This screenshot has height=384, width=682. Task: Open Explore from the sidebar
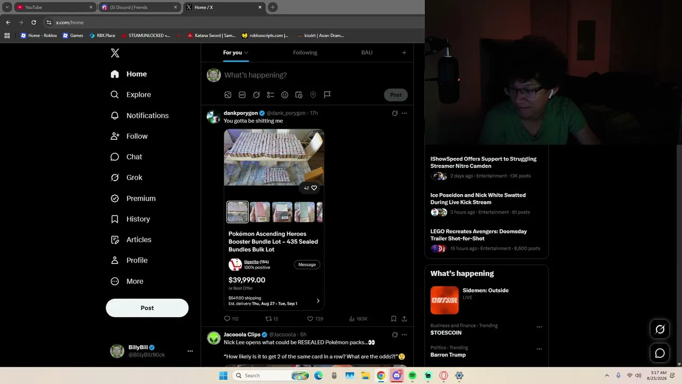click(x=131, y=94)
